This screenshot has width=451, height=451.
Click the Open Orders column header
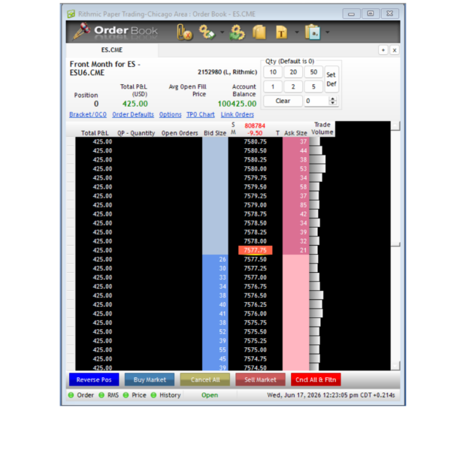[180, 133]
